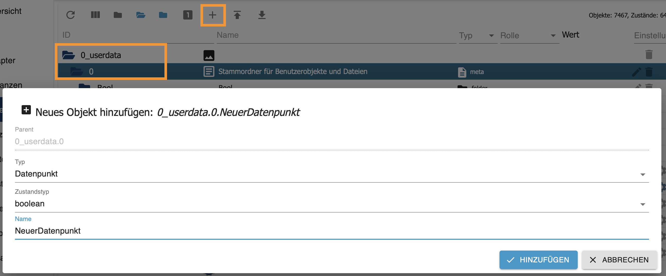The image size is (666, 276).
Task: Click the Name filter field in header
Action: click(x=336, y=35)
